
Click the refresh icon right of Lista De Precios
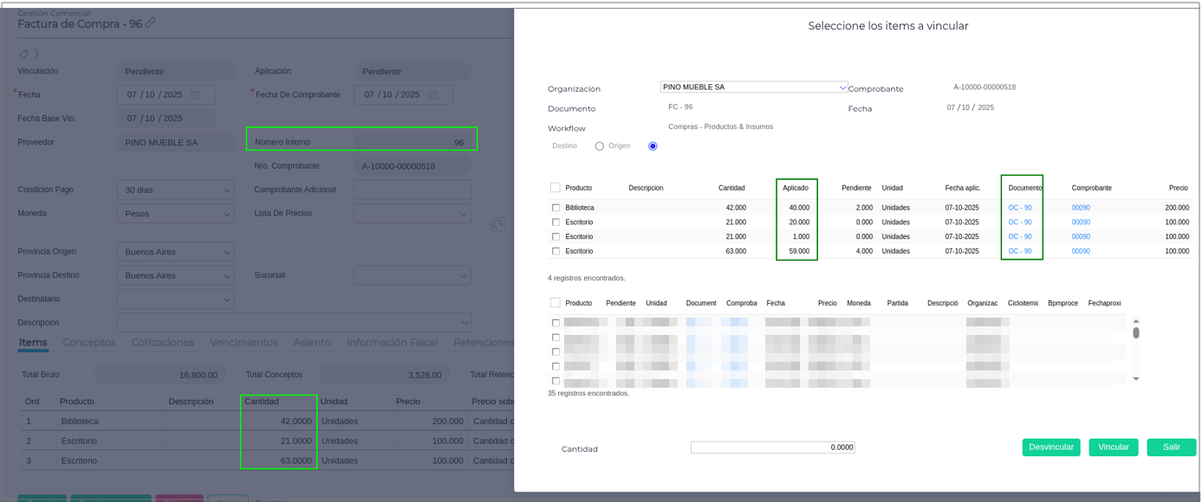click(x=497, y=224)
